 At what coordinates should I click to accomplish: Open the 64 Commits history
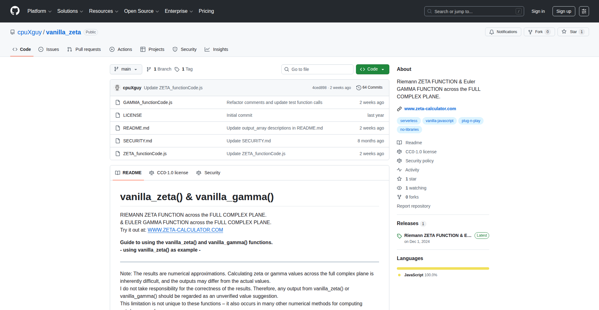pos(369,88)
